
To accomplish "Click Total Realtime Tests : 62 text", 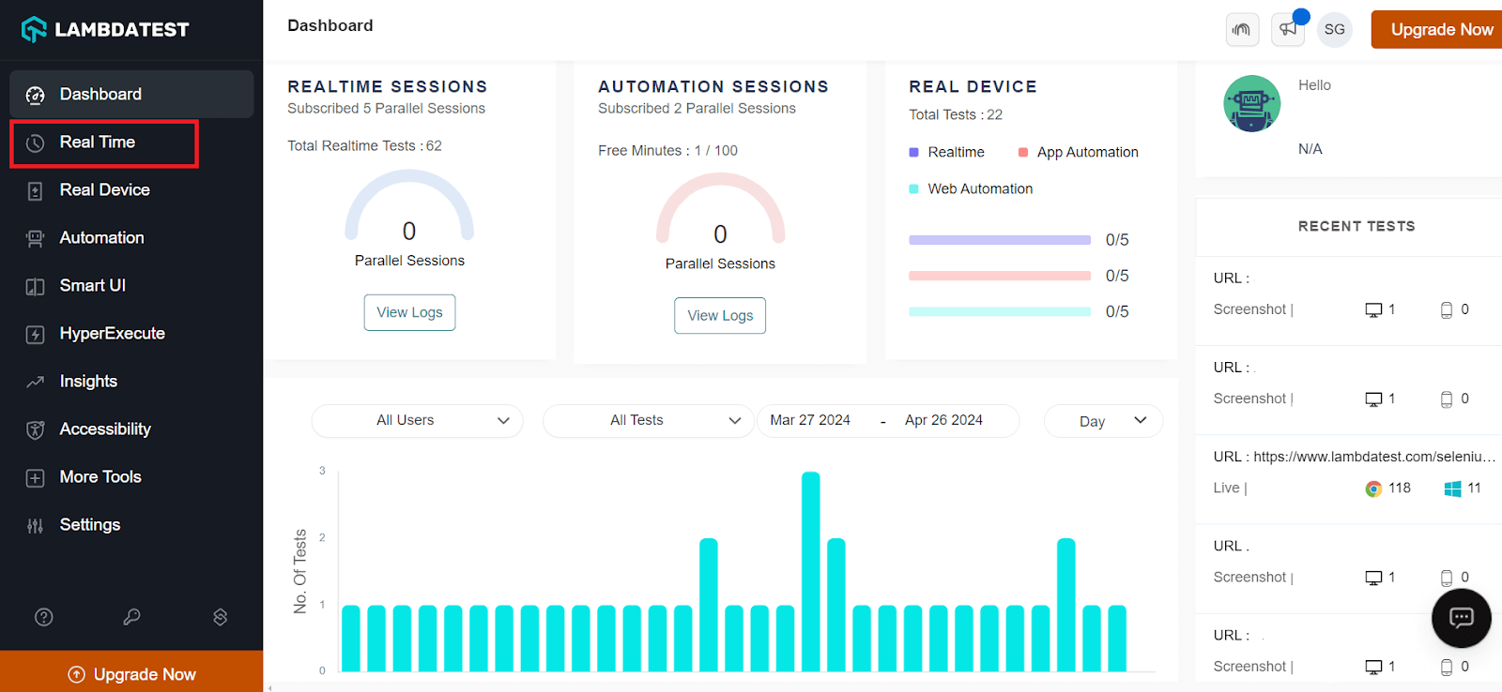I will click(x=364, y=145).
